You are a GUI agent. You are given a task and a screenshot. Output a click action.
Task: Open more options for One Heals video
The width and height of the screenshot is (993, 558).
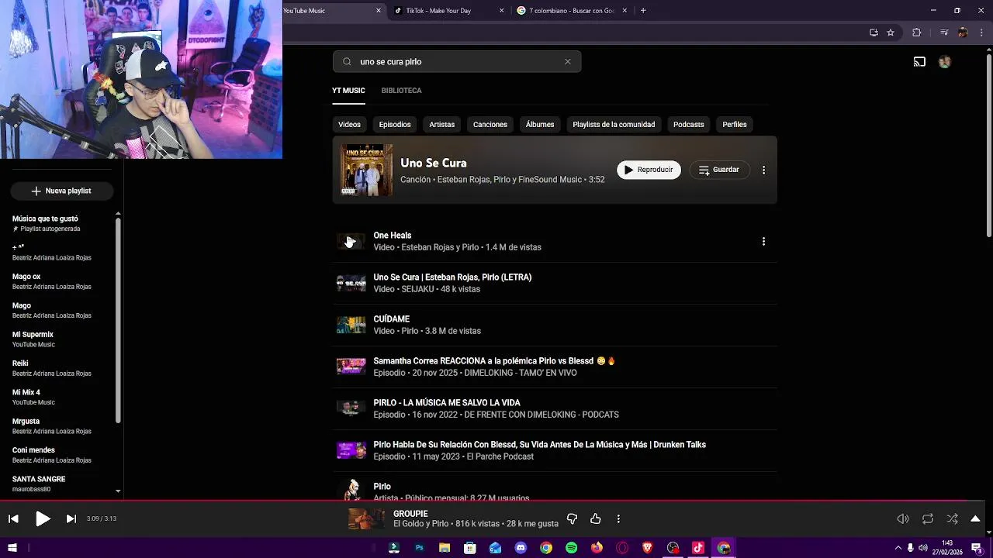pos(763,241)
